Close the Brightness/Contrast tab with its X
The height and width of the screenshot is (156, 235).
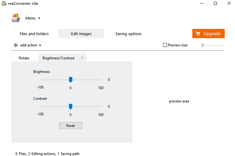pyautogui.click(x=82, y=58)
